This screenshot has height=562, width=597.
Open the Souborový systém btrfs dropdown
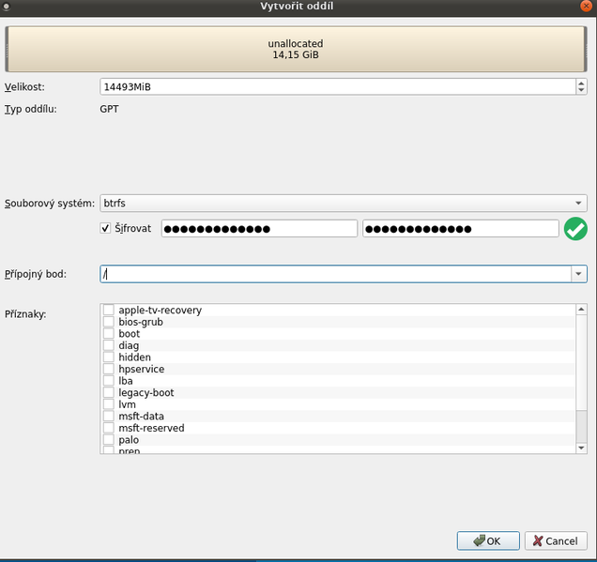pos(343,203)
